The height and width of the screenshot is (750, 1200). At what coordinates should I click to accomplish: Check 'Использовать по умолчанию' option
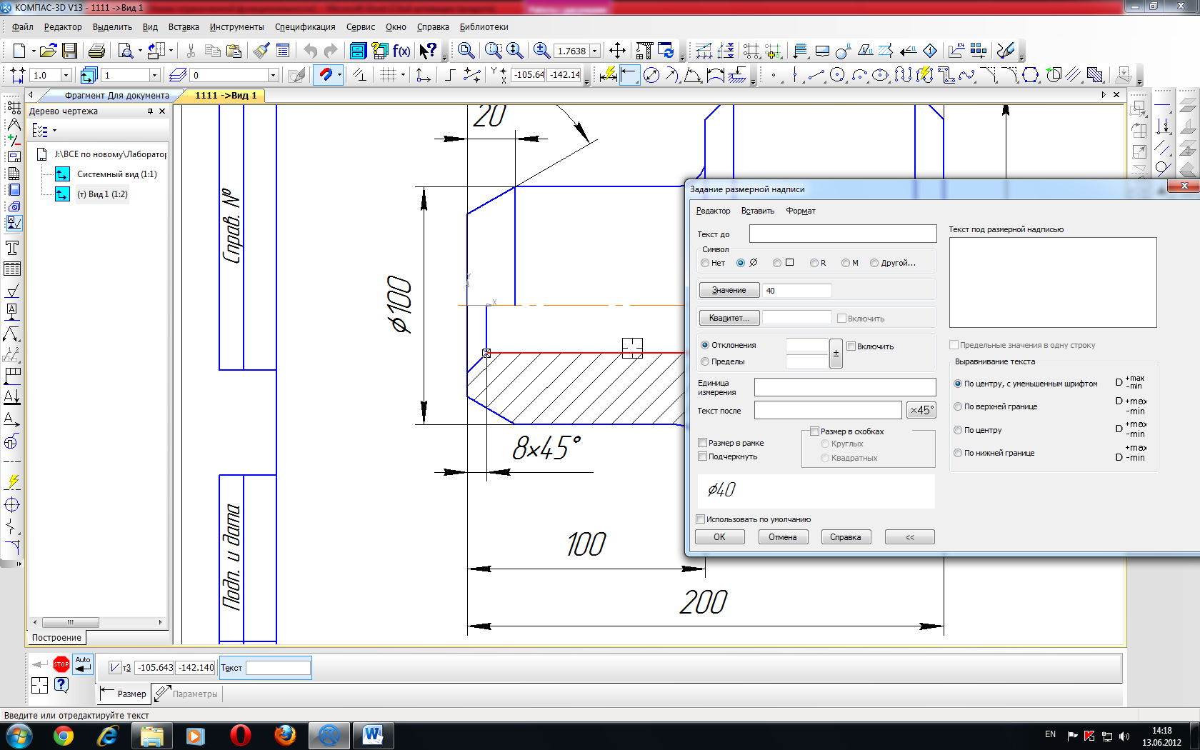click(x=701, y=519)
